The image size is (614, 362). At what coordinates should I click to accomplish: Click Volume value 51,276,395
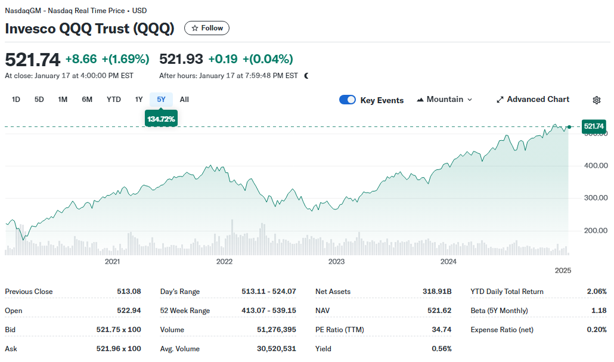[277, 330]
